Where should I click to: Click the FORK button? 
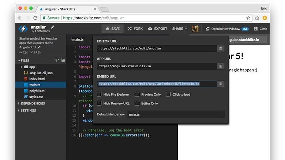click(135, 29)
